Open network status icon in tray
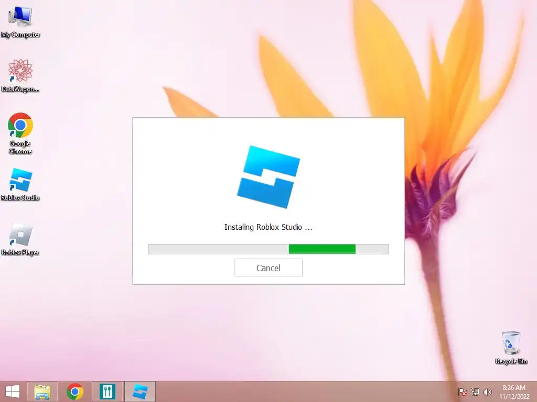 475,392
